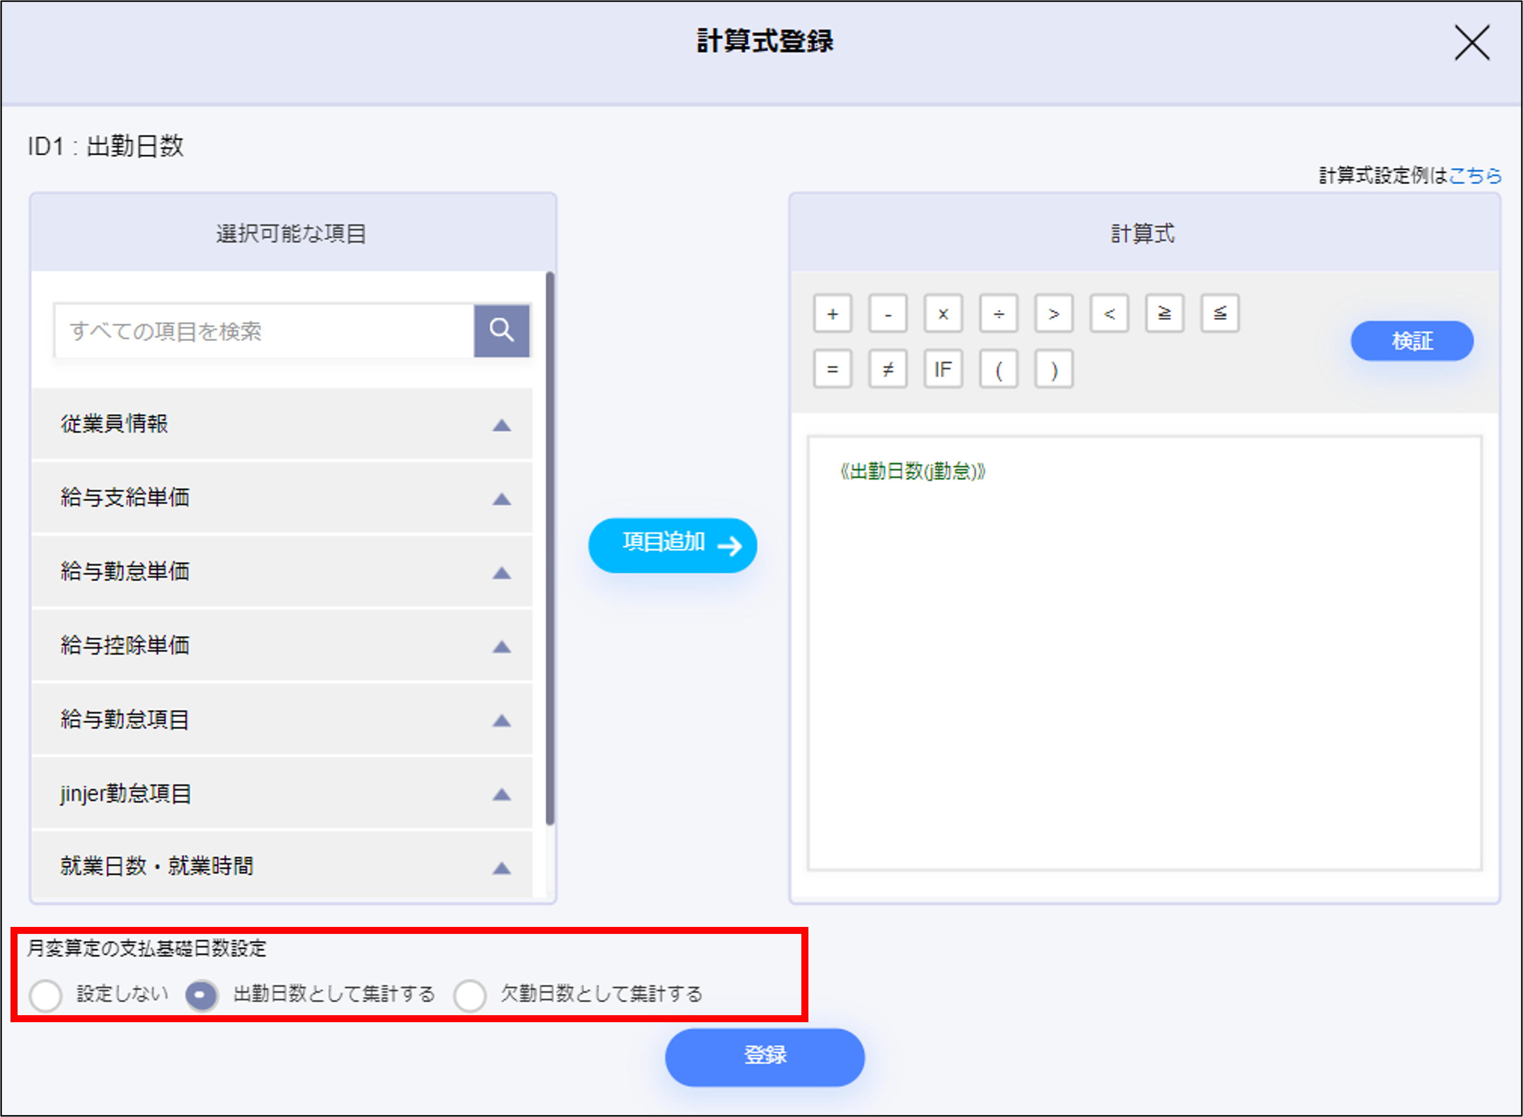Insert the IF function button
This screenshot has width=1523, height=1117.
[x=943, y=369]
